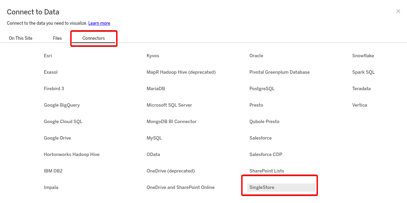
Task: Open the Learn more help link
Action: [x=99, y=23]
